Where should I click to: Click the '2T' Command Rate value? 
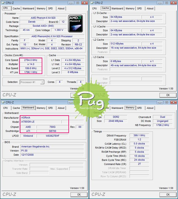point(139,164)
